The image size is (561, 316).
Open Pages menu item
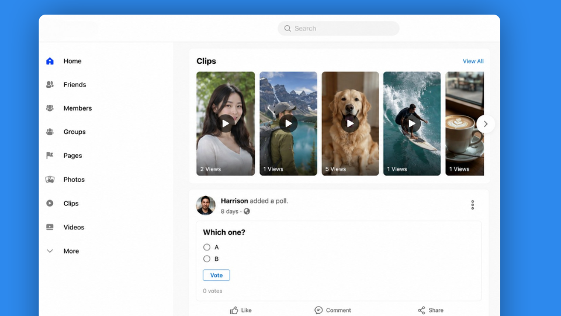pyautogui.click(x=72, y=156)
